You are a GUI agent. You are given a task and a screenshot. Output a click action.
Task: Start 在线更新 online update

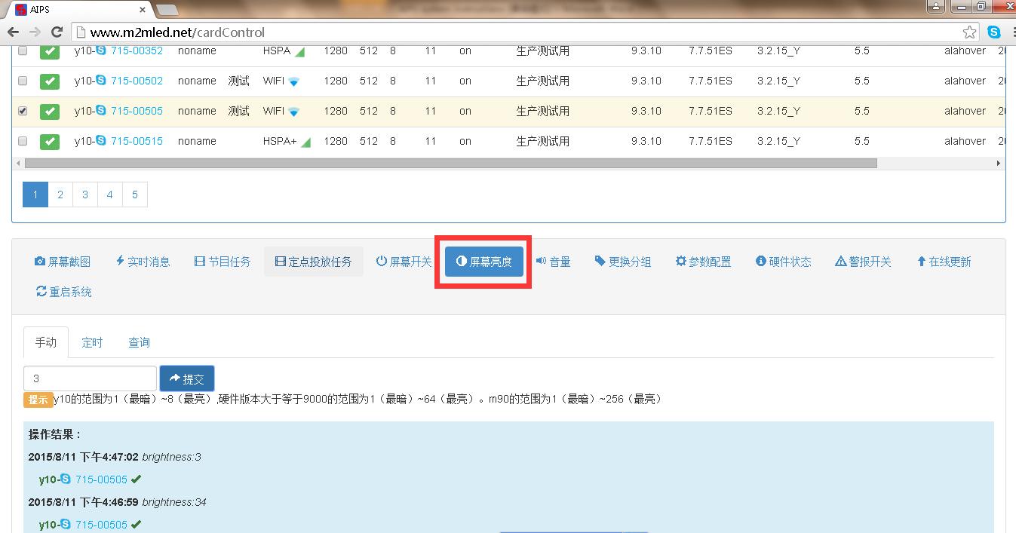943,262
